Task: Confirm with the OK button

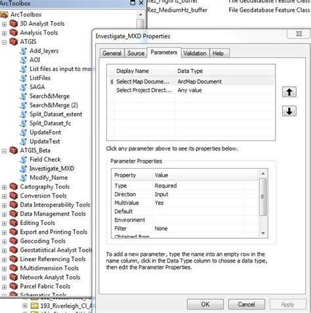Action: (205, 304)
